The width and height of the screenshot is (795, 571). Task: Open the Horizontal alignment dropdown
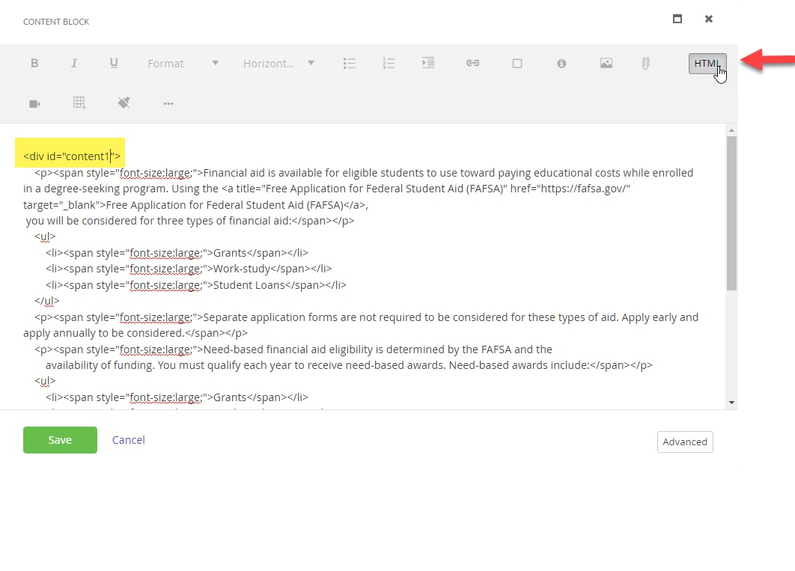click(278, 64)
